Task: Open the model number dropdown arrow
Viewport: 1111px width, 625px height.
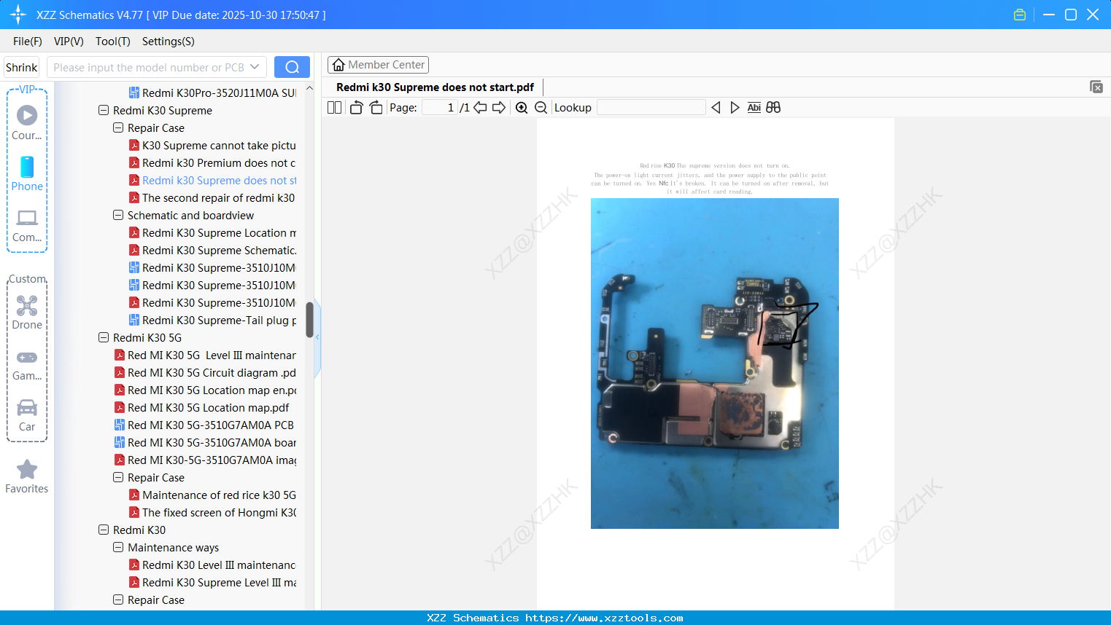Action: (256, 66)
